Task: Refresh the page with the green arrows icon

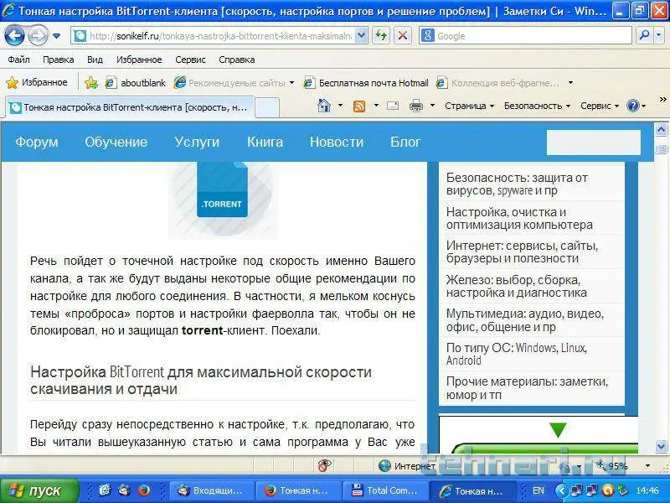Action: [x=381, y=36]
